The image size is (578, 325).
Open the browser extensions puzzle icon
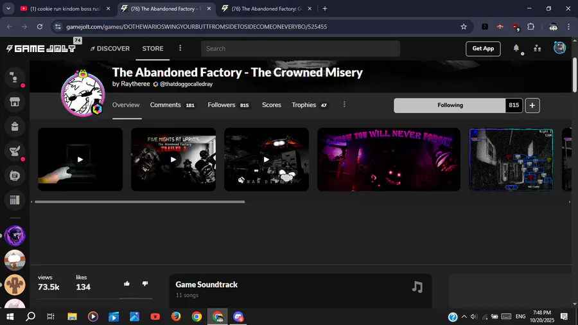(531, 26)
